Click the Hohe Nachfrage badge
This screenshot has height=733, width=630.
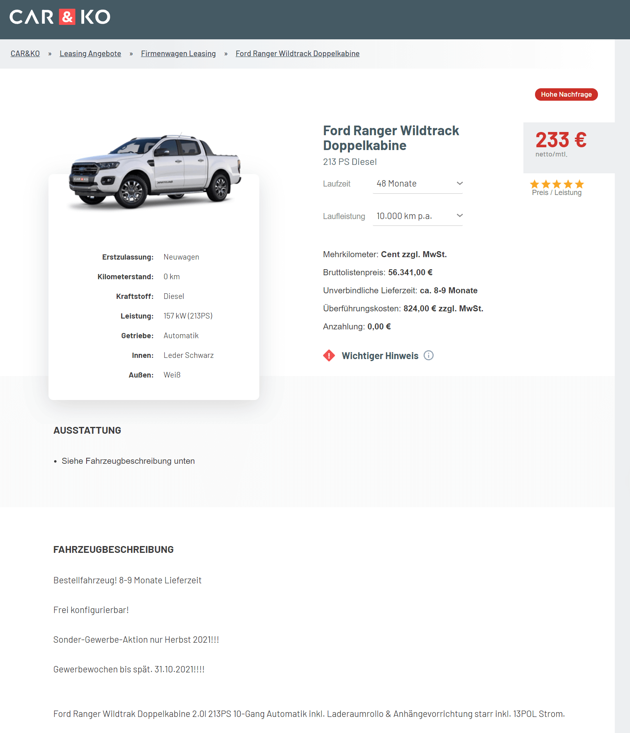click(x=566, y=94)
